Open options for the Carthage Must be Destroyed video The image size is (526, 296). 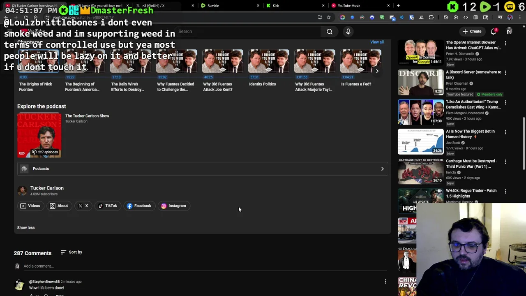tap(505, 162)
